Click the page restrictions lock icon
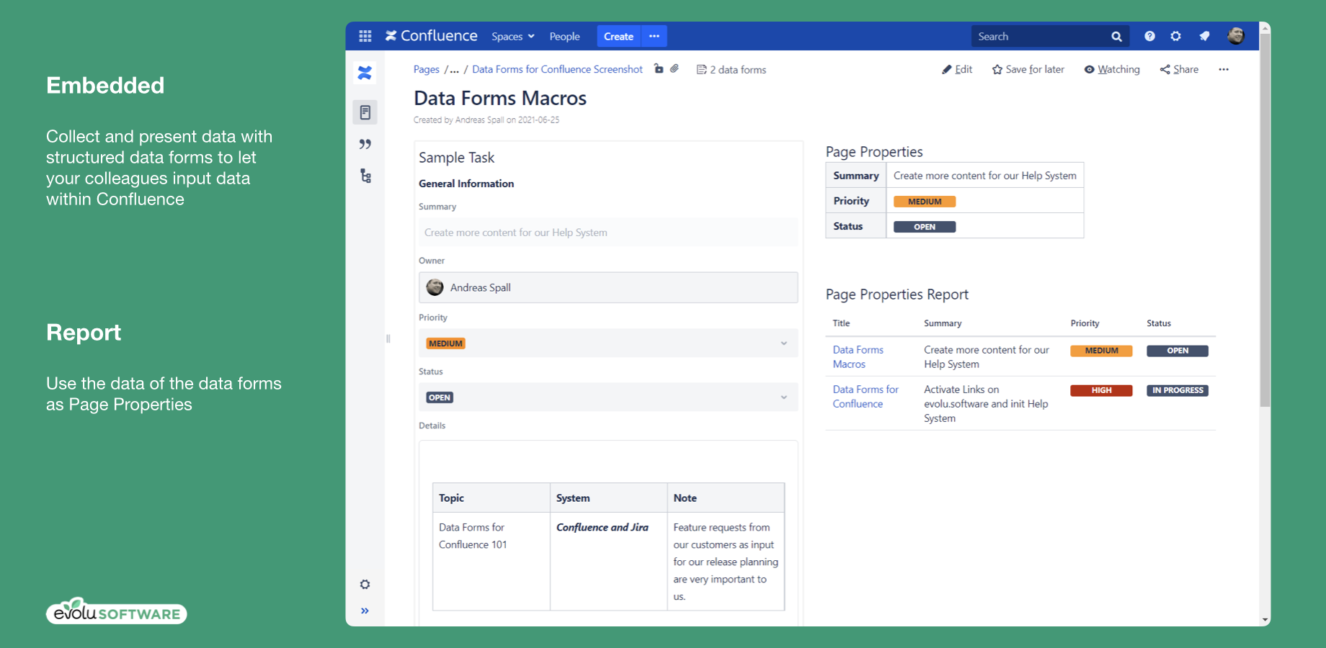 659,68
